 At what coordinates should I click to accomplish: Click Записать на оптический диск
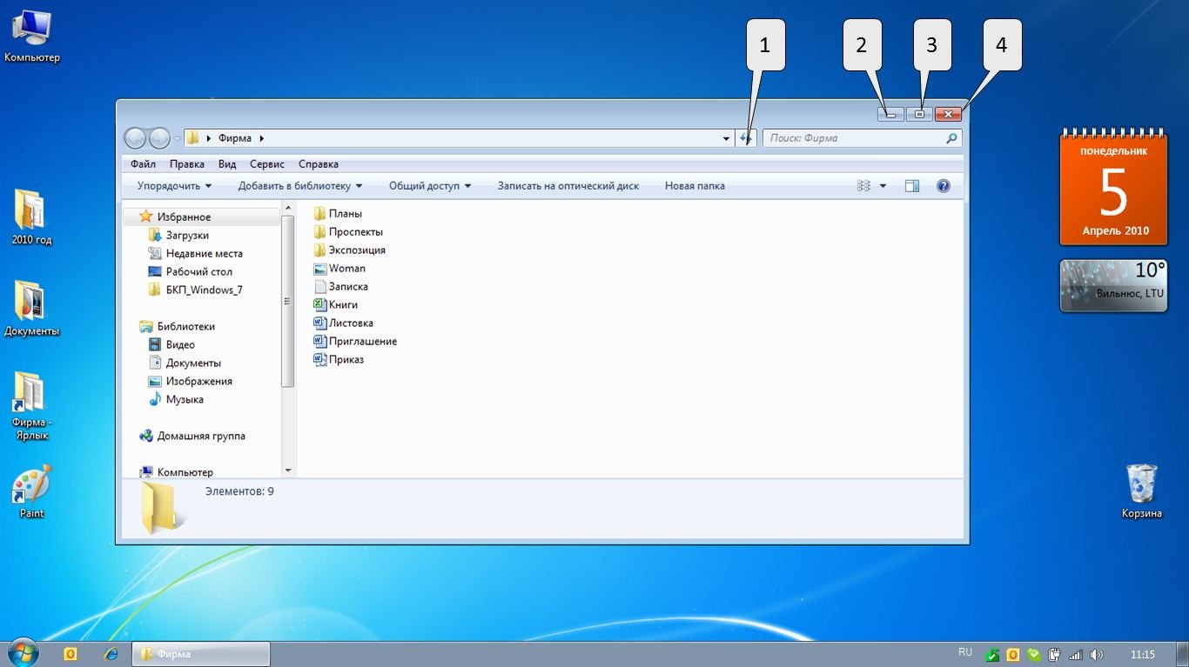568,186
